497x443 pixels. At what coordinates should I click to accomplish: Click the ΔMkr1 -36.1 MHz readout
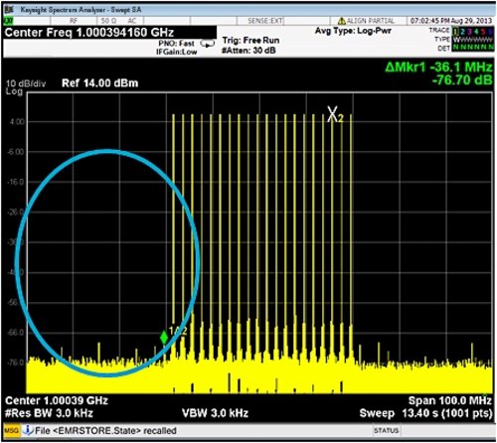point(438,68)
